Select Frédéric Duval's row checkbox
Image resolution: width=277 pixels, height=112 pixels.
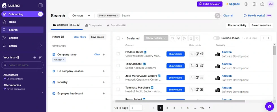click(118, 54)
